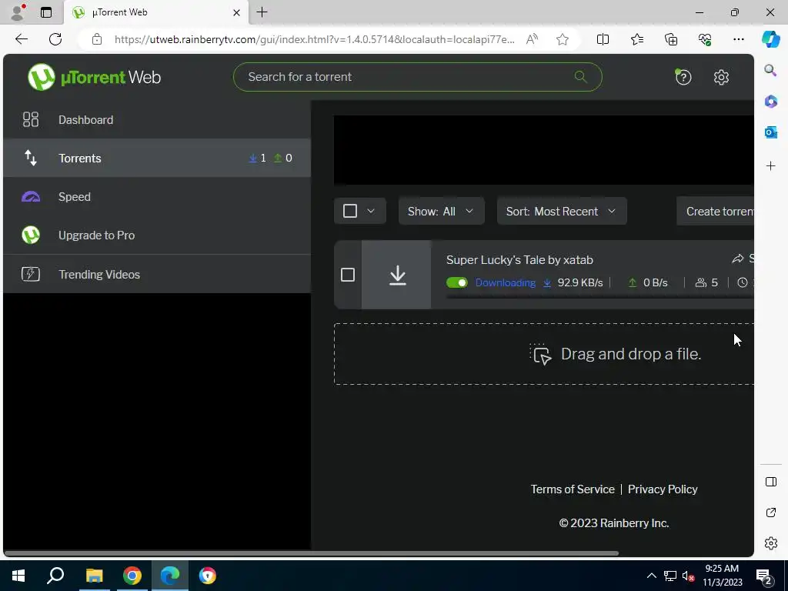
Task: Open the Terms of Service link
Action: pyautogui.click(x=573, y=489)
